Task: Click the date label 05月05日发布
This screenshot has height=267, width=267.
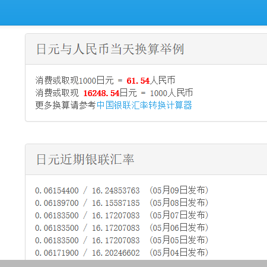Action: [179, 240]
